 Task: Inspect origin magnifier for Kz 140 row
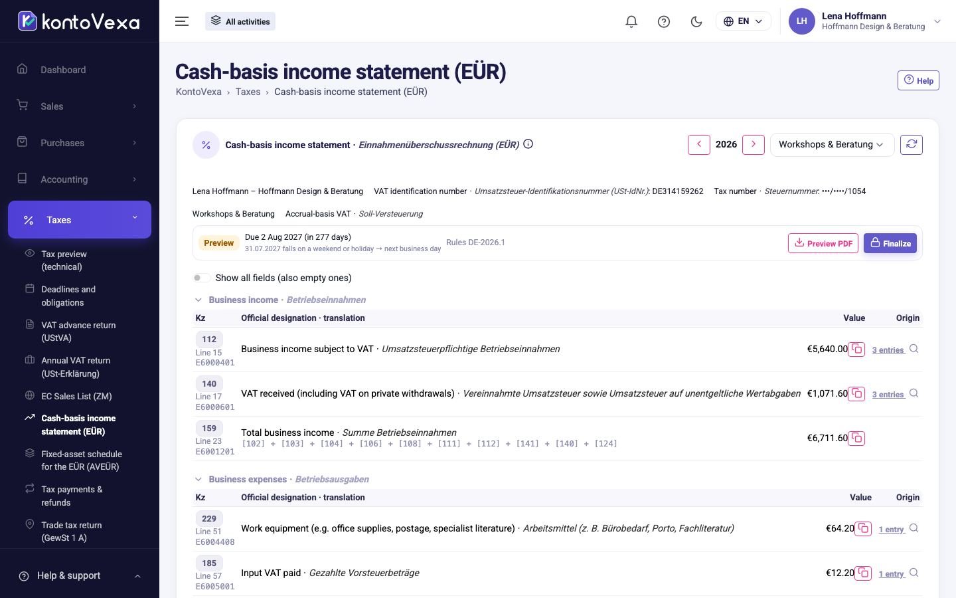coord(914,393)
